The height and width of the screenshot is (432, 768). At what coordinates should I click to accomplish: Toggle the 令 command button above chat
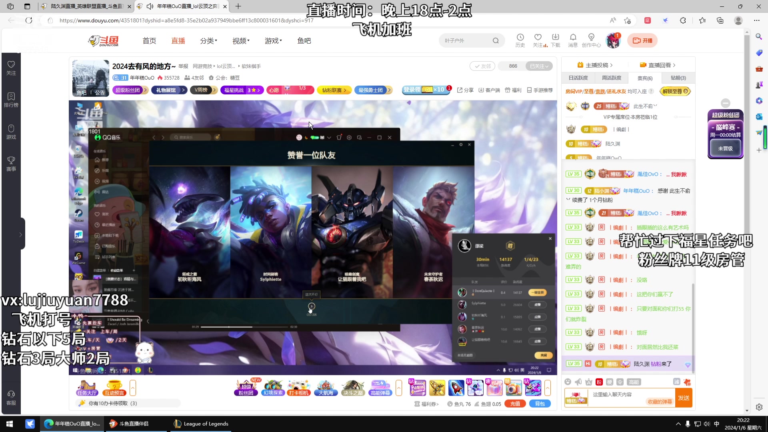coord(620,382)
